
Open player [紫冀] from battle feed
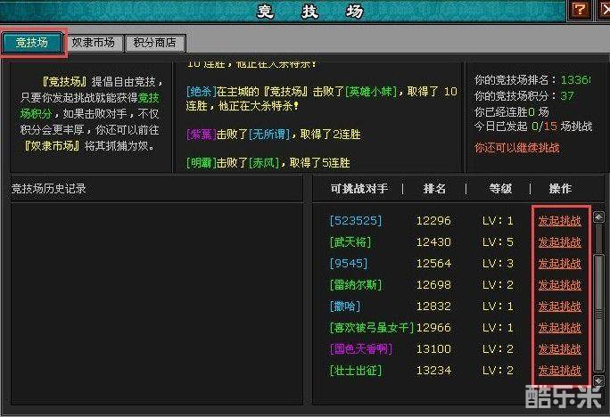click(198, 135)
